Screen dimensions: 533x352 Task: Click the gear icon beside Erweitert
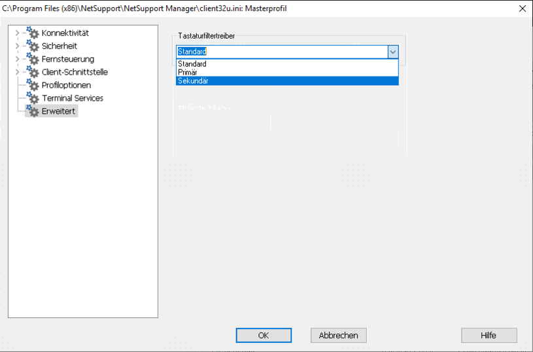33,111
